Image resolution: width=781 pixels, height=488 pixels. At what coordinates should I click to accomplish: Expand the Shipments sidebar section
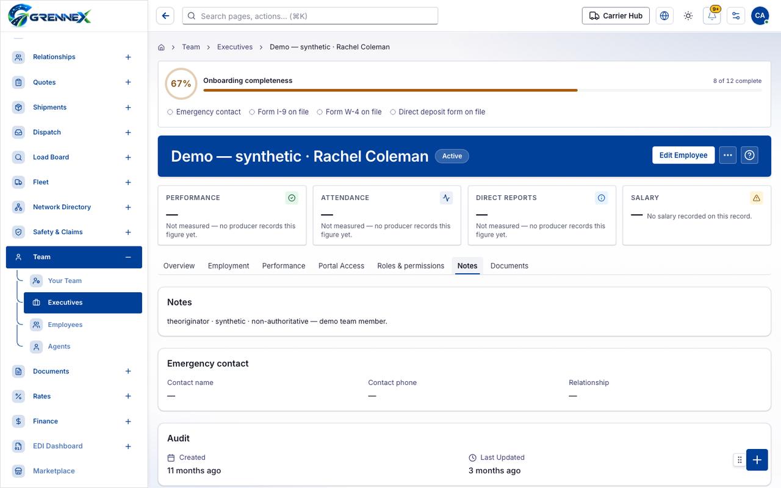point(128,107)
